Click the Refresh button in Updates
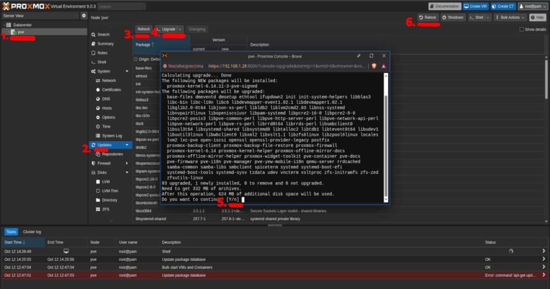Image resolution: width=550 pixels, height=289 pixels. [143, 29]
